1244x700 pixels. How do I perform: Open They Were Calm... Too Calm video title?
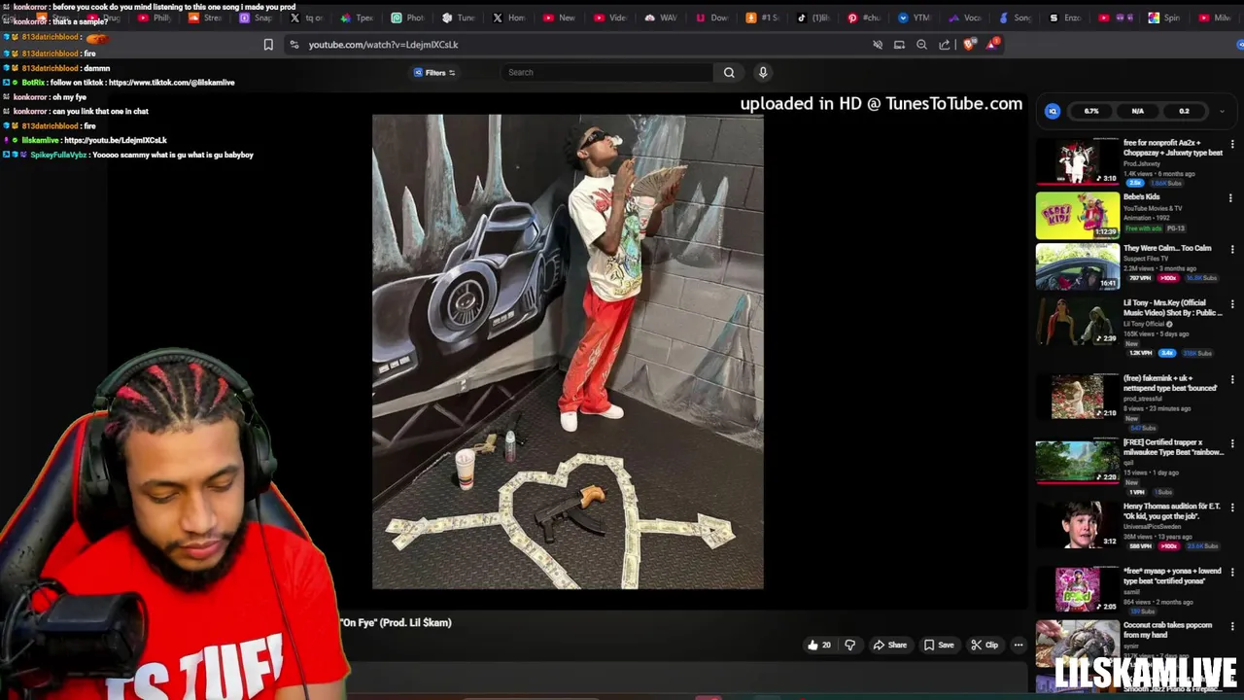pyautogui.click(x=1167, y=248)
